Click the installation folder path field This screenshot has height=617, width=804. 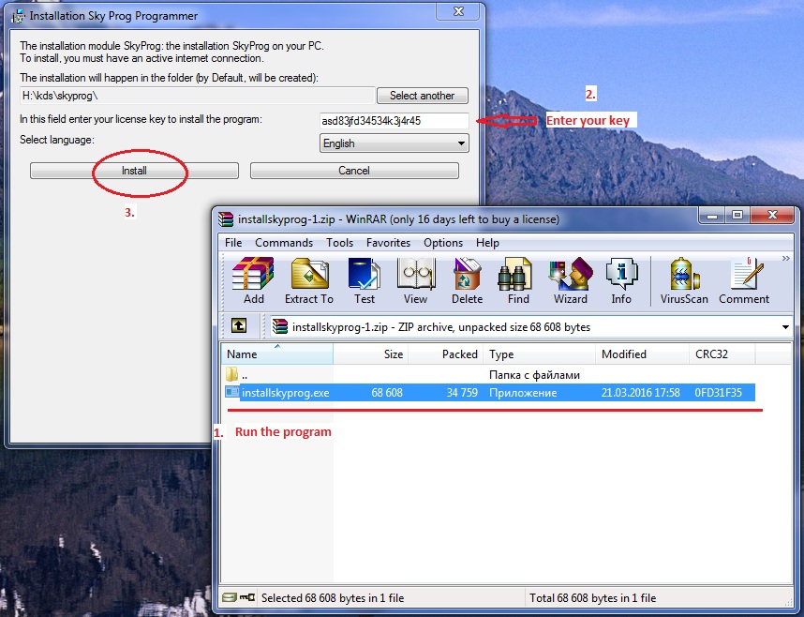(x=198, y=96)
